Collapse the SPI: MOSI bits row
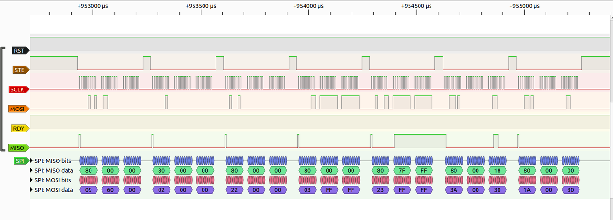 32,180
